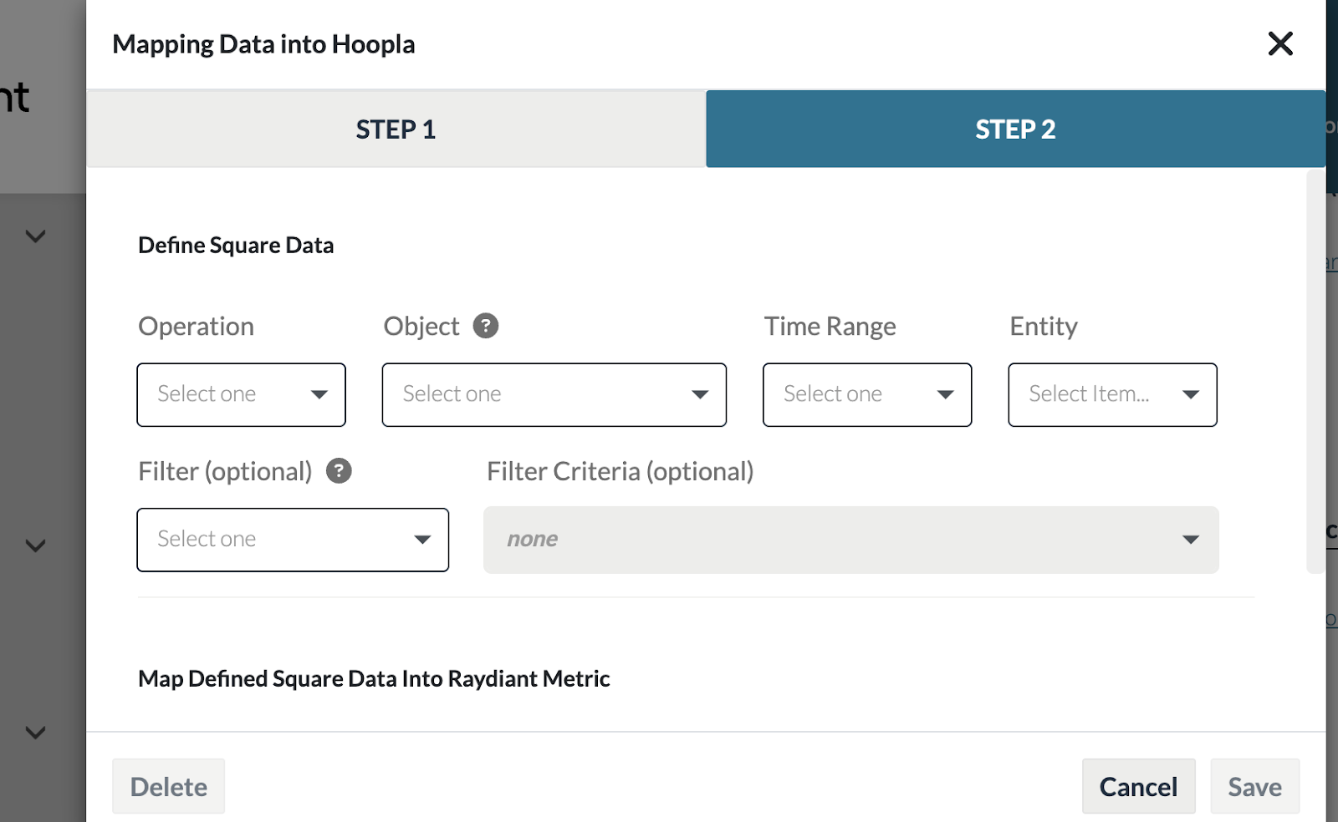Close the Mapping Data into Hoopla dialog
Viewport: 1338px width, 822px height.
[1280, 43]
